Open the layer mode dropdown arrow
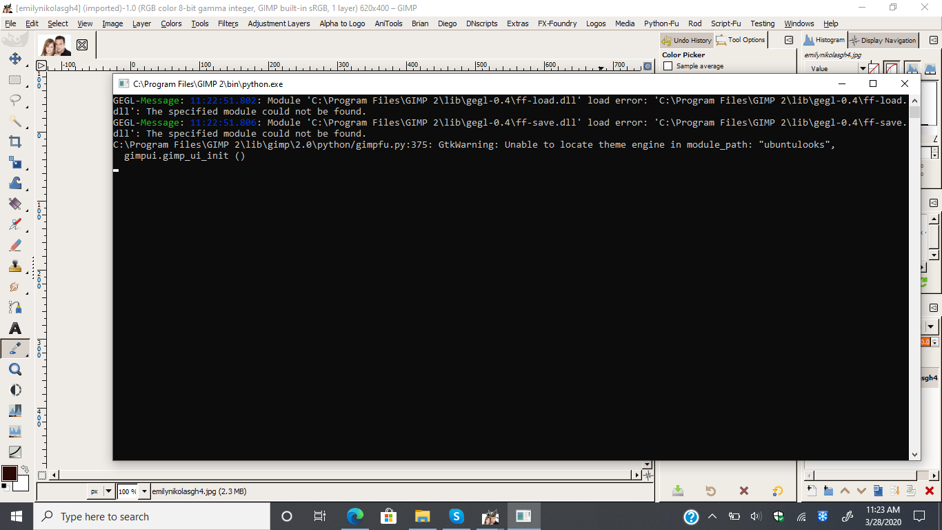Screen dimensions: 942x530 click(930, 326)
